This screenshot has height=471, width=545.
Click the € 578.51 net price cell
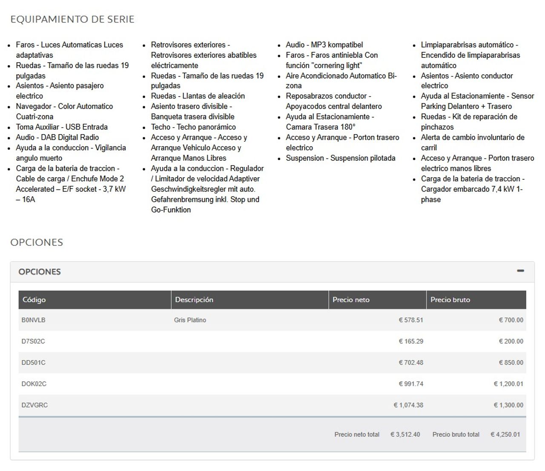(x=410, y=320)
